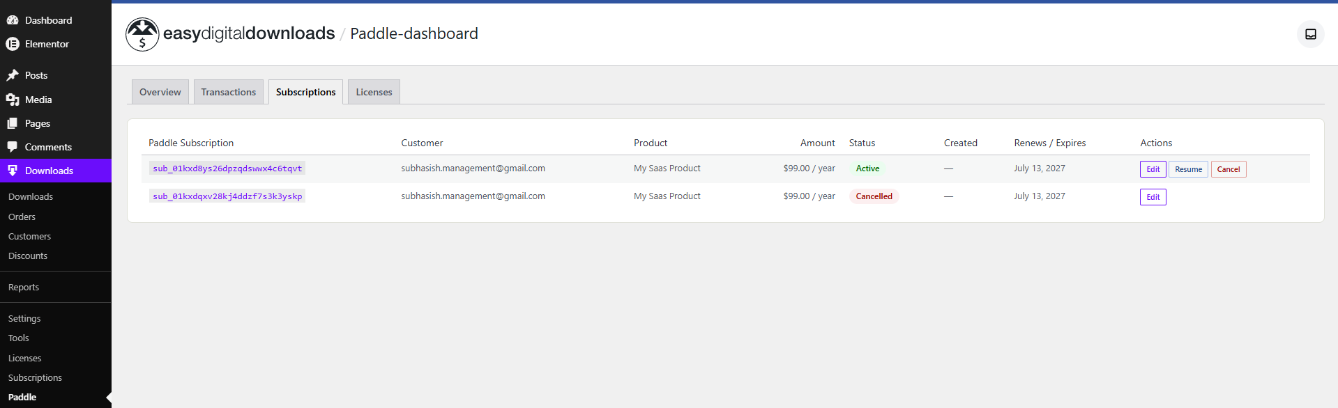Image resolution: width=1338 pixels, height=408 pixels.
Task: Open the Customers submenu link
Action: [x=29, y=237]
